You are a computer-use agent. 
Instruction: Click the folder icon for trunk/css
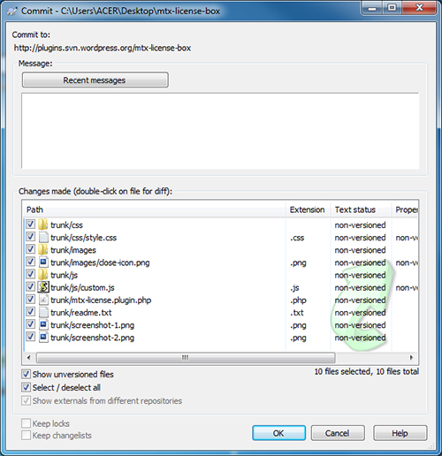click(43, 224)
